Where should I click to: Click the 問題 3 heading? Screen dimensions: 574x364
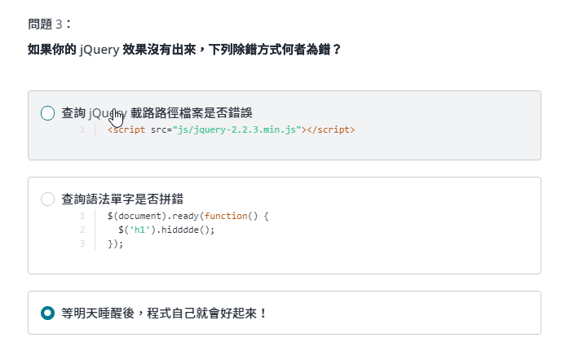pos(49,24)
